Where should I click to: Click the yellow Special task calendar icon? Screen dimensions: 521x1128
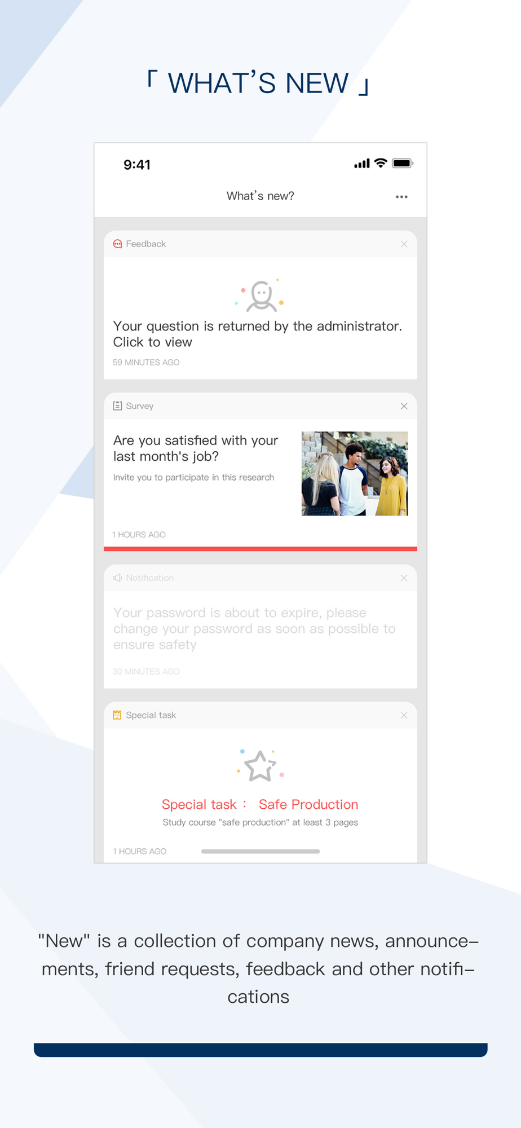[x=117, y=715]
